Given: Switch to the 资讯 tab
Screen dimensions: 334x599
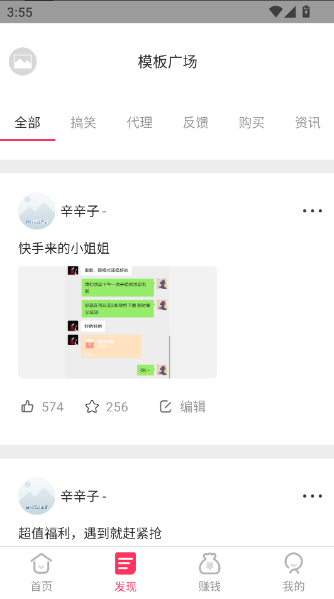Looking at the screenshot, I should 308,123.
